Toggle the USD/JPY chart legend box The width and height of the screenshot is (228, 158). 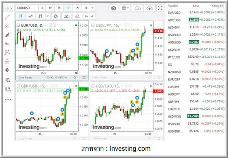[x=93, y=25]
